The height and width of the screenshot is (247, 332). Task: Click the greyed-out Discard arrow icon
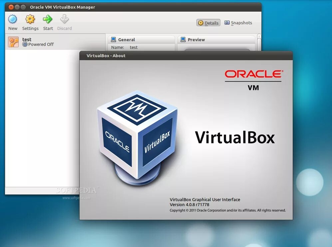pyautogui.click(x=64, y=19)
